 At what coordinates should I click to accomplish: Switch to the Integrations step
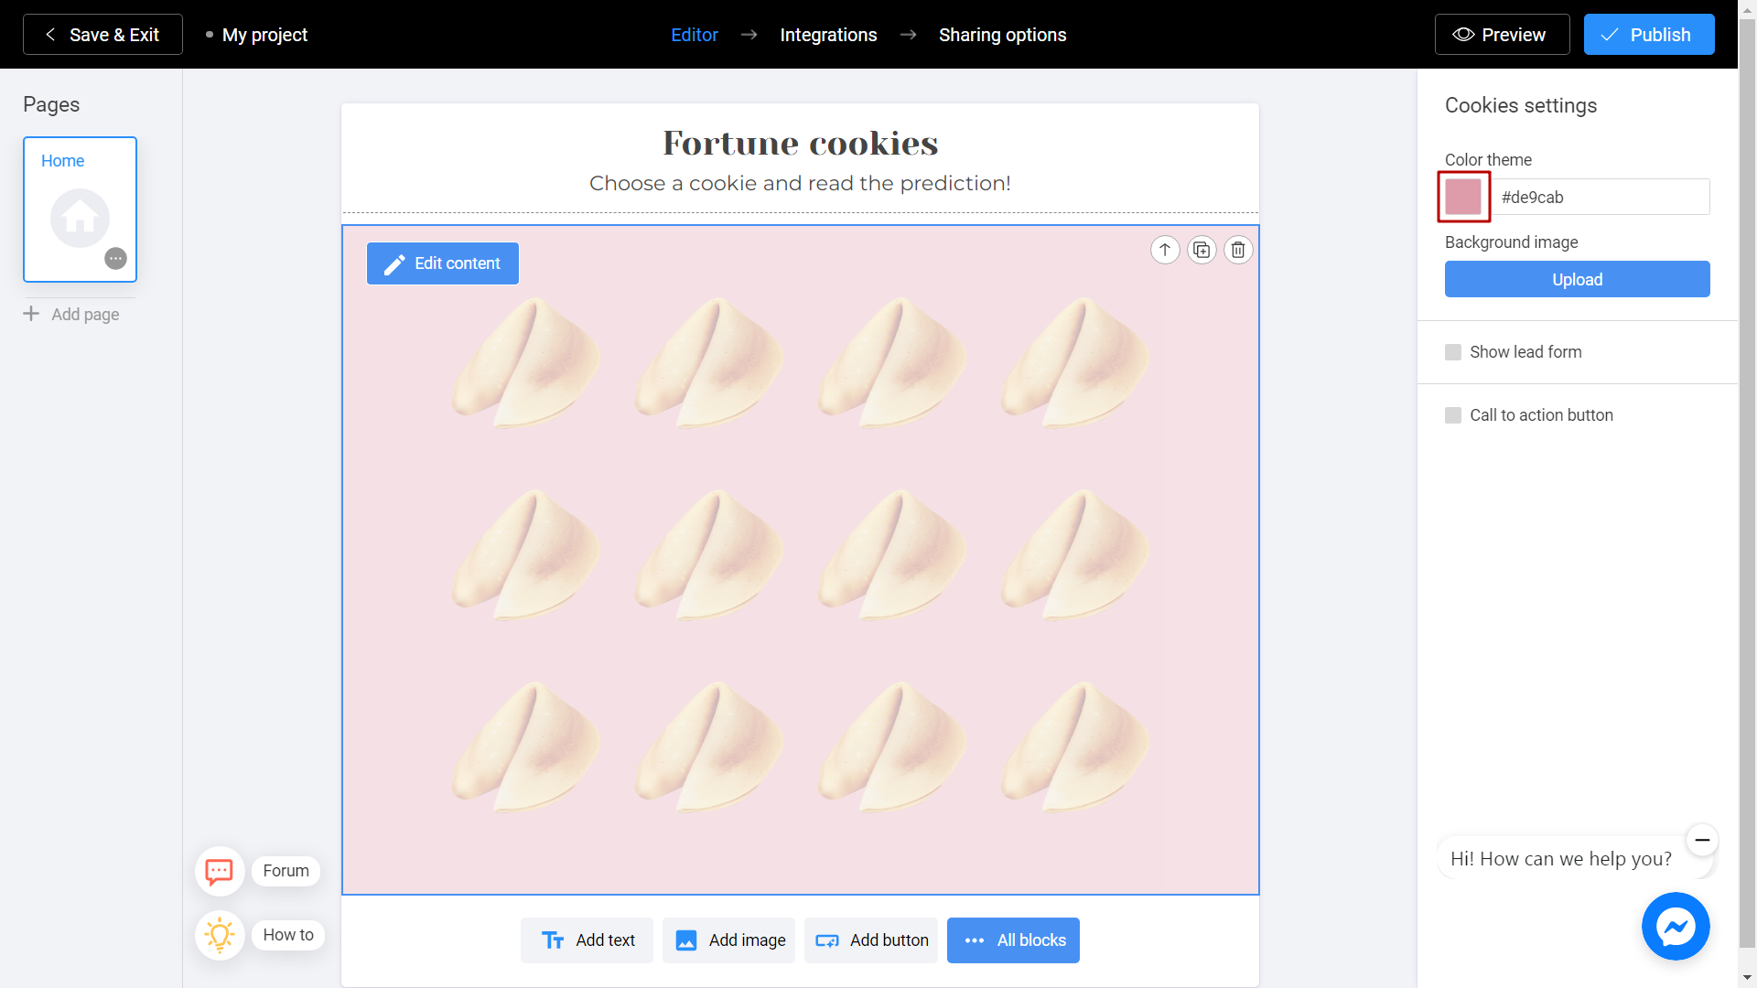coord(828,34)
